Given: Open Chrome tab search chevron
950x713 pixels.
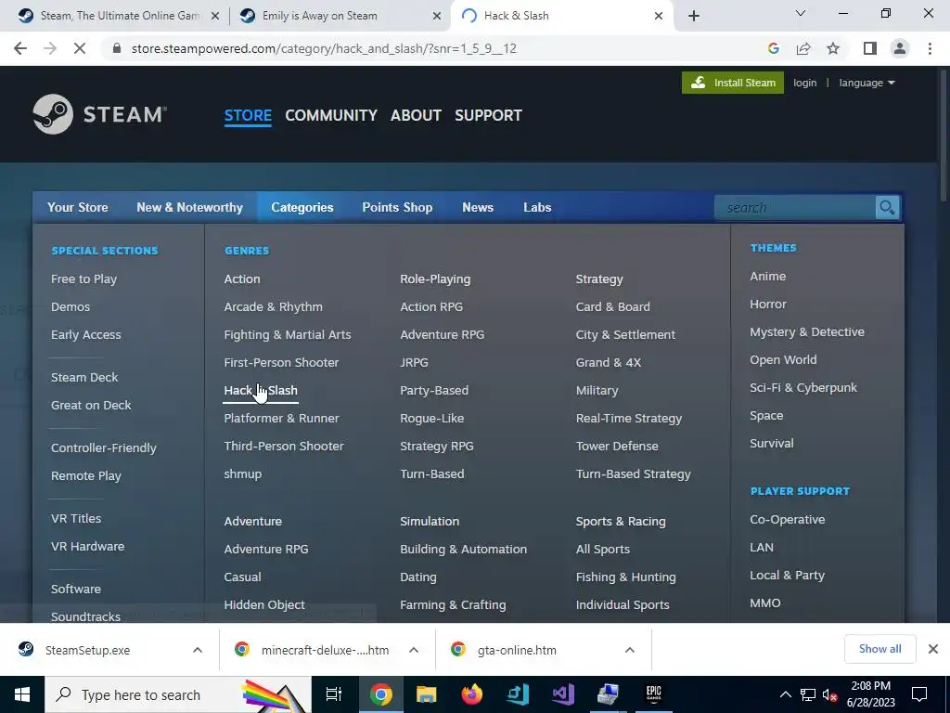Looking at the screenshot, I should coord(801,13).
